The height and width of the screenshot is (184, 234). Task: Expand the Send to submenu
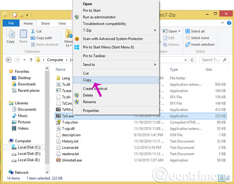point(155,64)
